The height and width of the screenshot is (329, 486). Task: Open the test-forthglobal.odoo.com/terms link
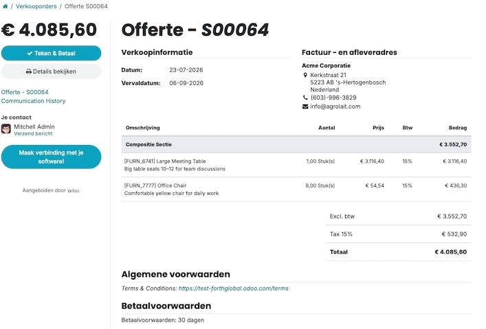[x=234, y=288]
